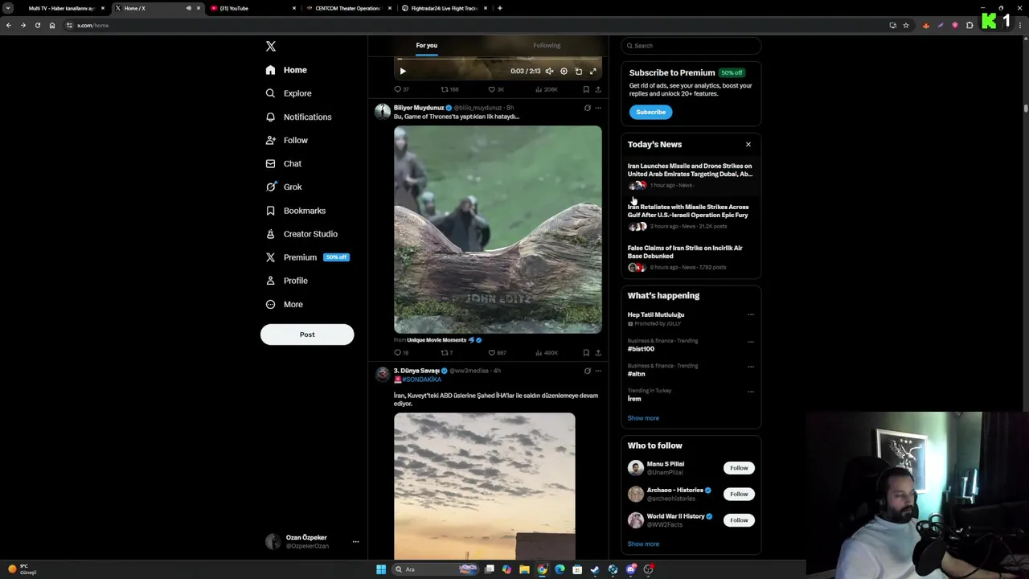Switch to Flightradar24 browser tab
This screenshot has height=579, width=1029.
coord(444,8)
